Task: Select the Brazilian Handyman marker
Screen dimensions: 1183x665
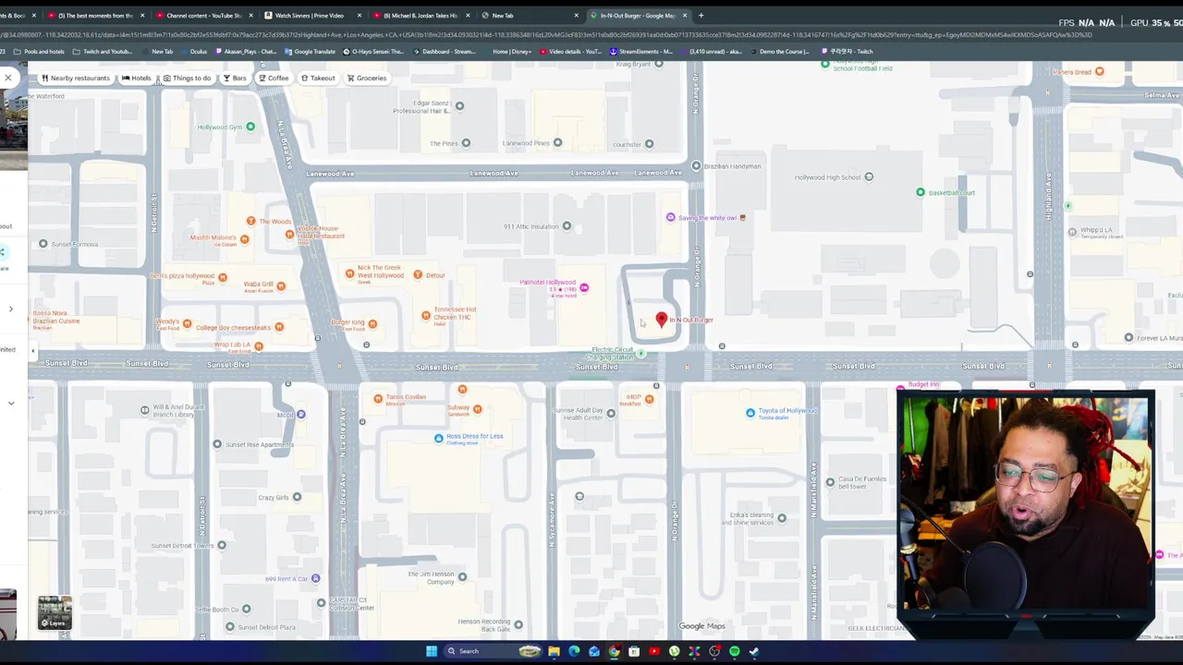Action: click(x=696, y=166)
